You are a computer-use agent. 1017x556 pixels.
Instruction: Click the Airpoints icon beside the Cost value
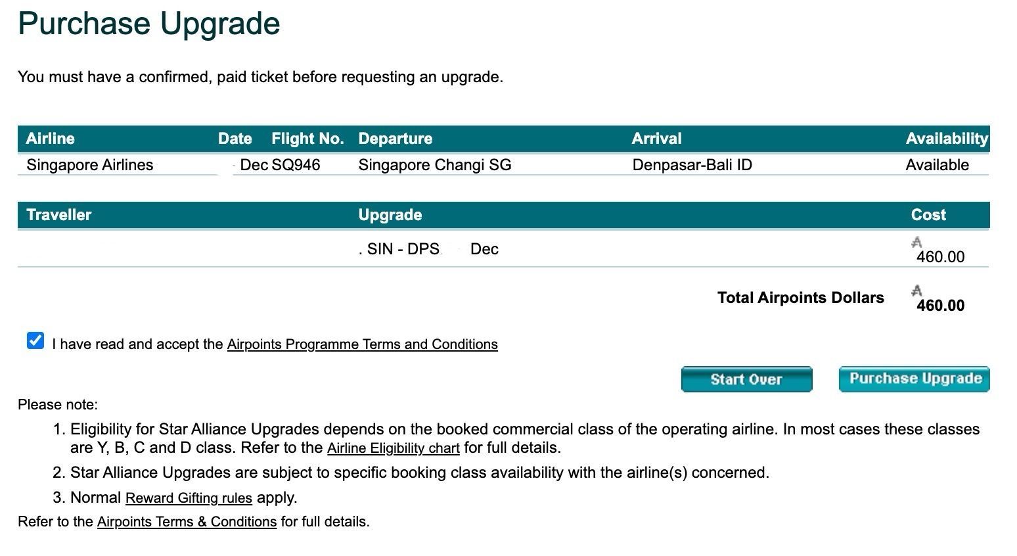tap(916, 243)
